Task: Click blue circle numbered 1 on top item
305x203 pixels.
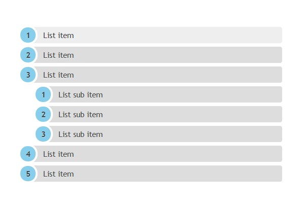Action: (28, 35)
